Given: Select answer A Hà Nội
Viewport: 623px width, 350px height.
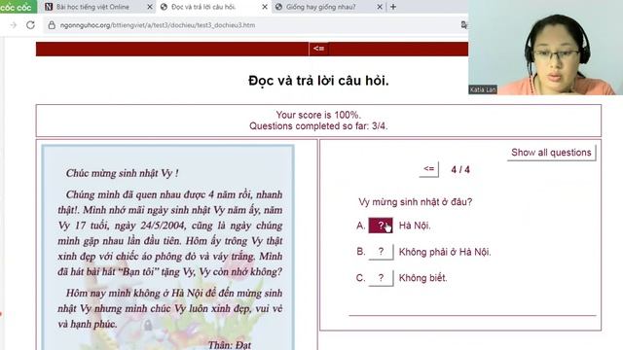Looking at the screenshot, I should (x=381, y=226).
